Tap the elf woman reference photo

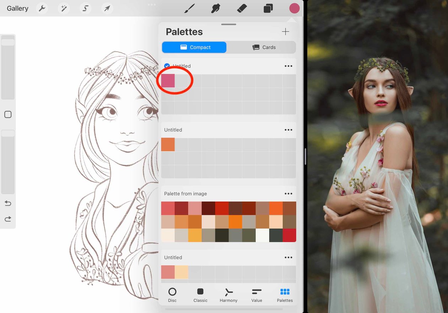pos(378,156)
